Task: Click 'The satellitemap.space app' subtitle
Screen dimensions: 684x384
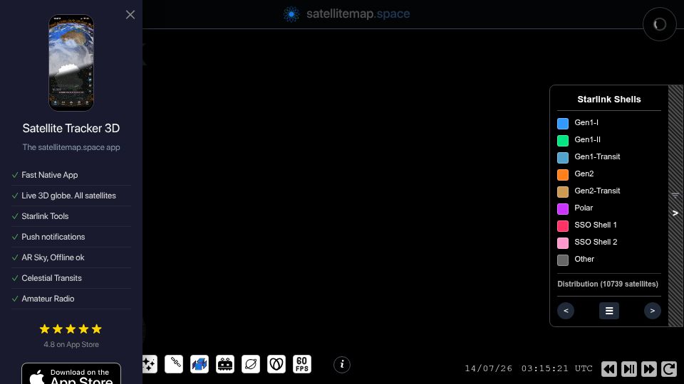Action: [71, 147]
